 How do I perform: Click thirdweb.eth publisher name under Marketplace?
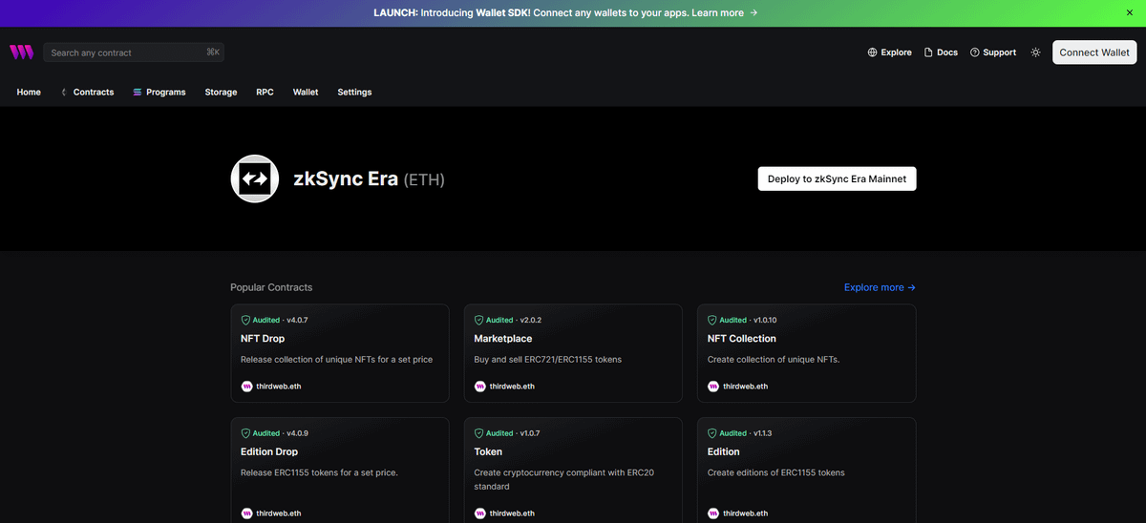click(x=512, y=387)
